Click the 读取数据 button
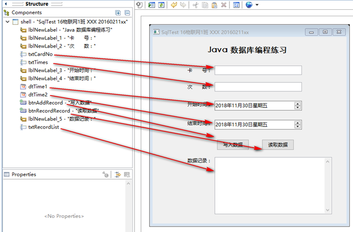 click(278, 145)
